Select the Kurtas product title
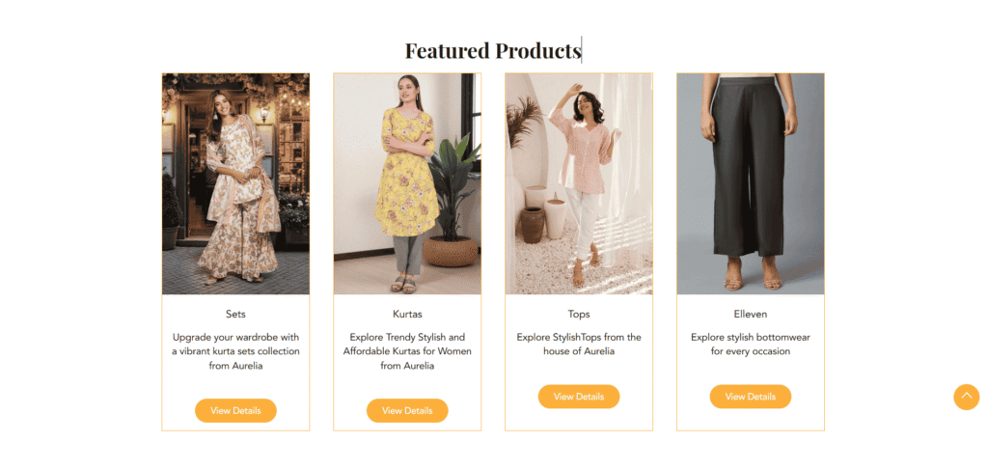 click(407, 315)
